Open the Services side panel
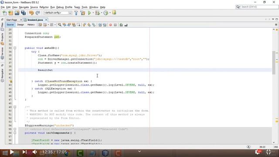Viewport: 279px width, 157px height. point(2,53)
